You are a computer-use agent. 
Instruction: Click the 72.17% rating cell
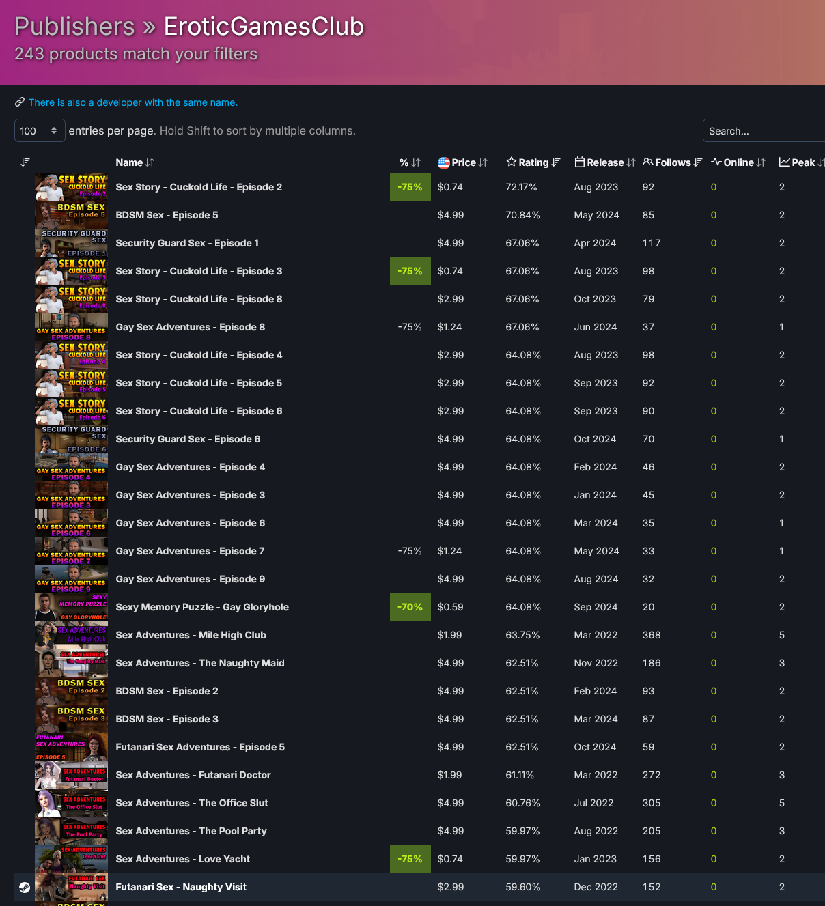click(x=521, y=187)
